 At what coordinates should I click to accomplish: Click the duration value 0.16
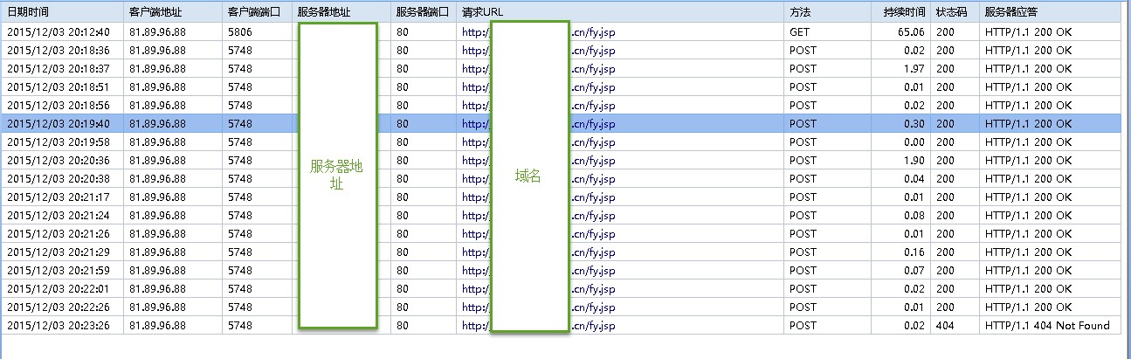[x=914, y=252]
